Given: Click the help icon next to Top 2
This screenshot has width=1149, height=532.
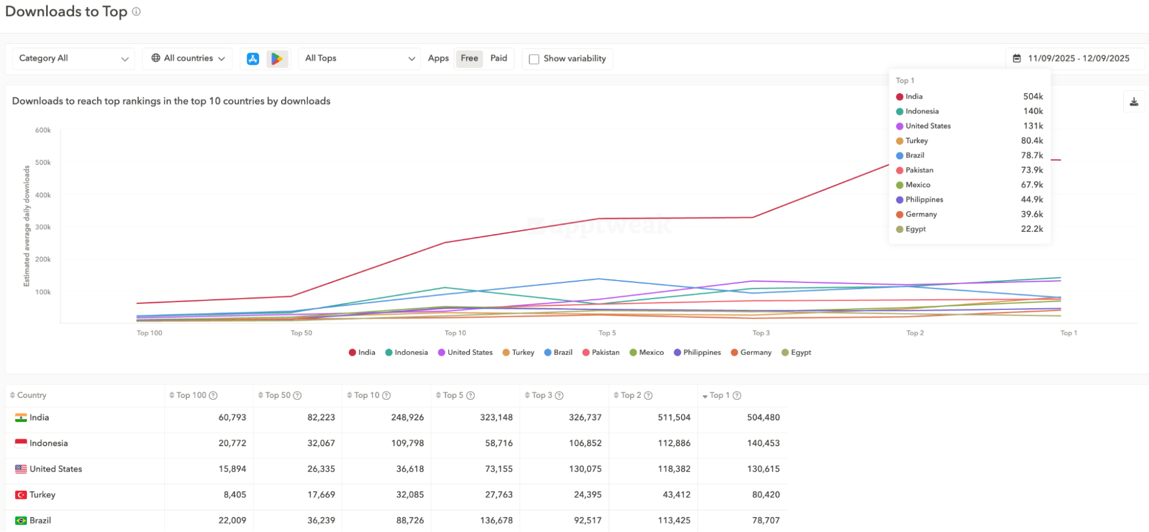Looking at the screenshot, I should [x=648, y=396].
